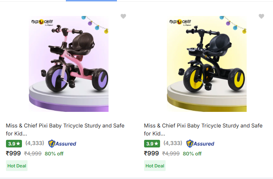This screenshot has height=179, width=273.
Task: Click the Hot Deal tag on pink tricycle
Action: (17, 165)
